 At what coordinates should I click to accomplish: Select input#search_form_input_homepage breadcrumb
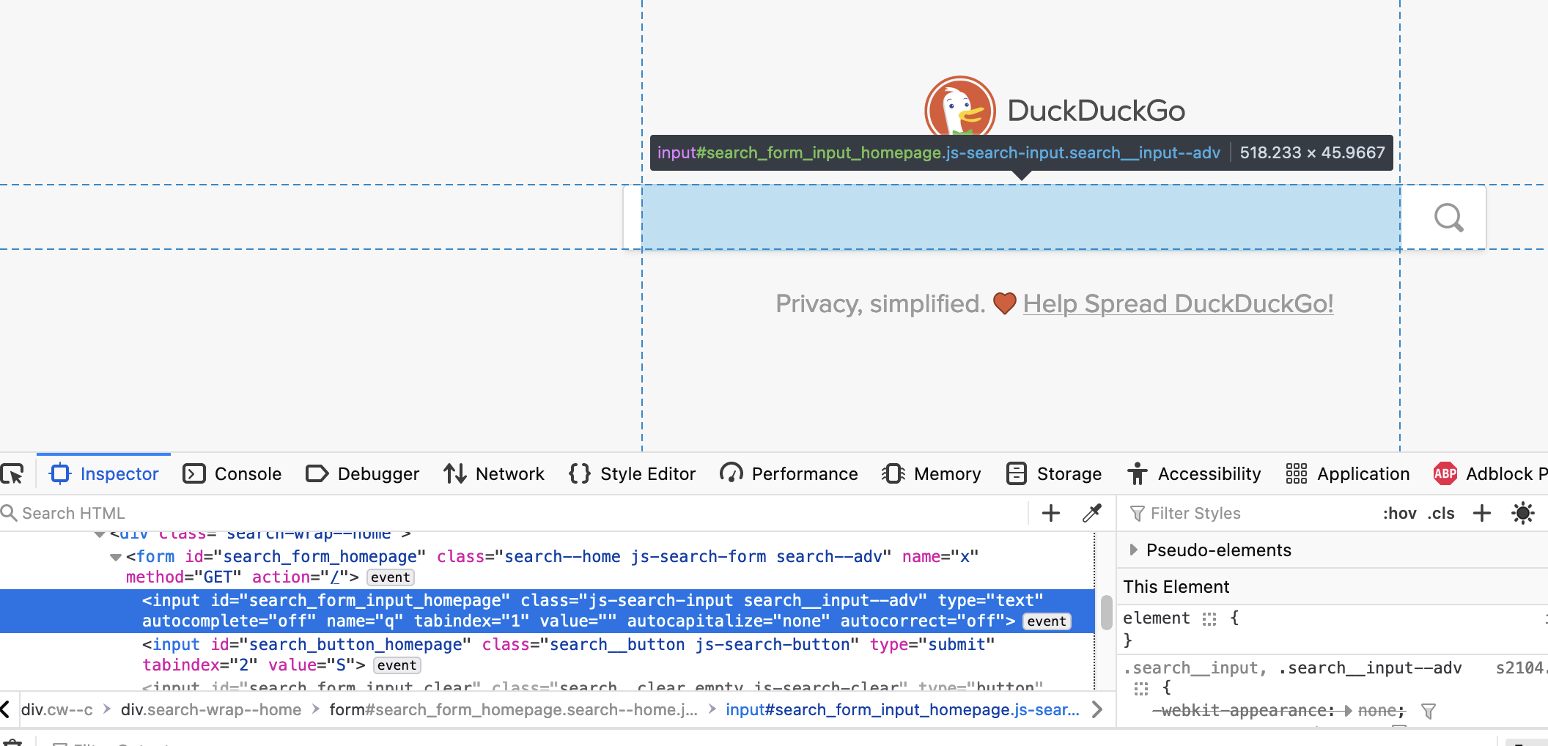[x=902, y=709]
